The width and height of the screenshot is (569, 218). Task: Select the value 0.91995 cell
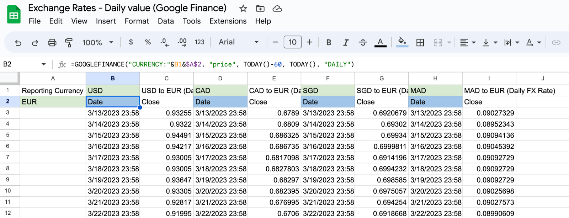(166, 213)
